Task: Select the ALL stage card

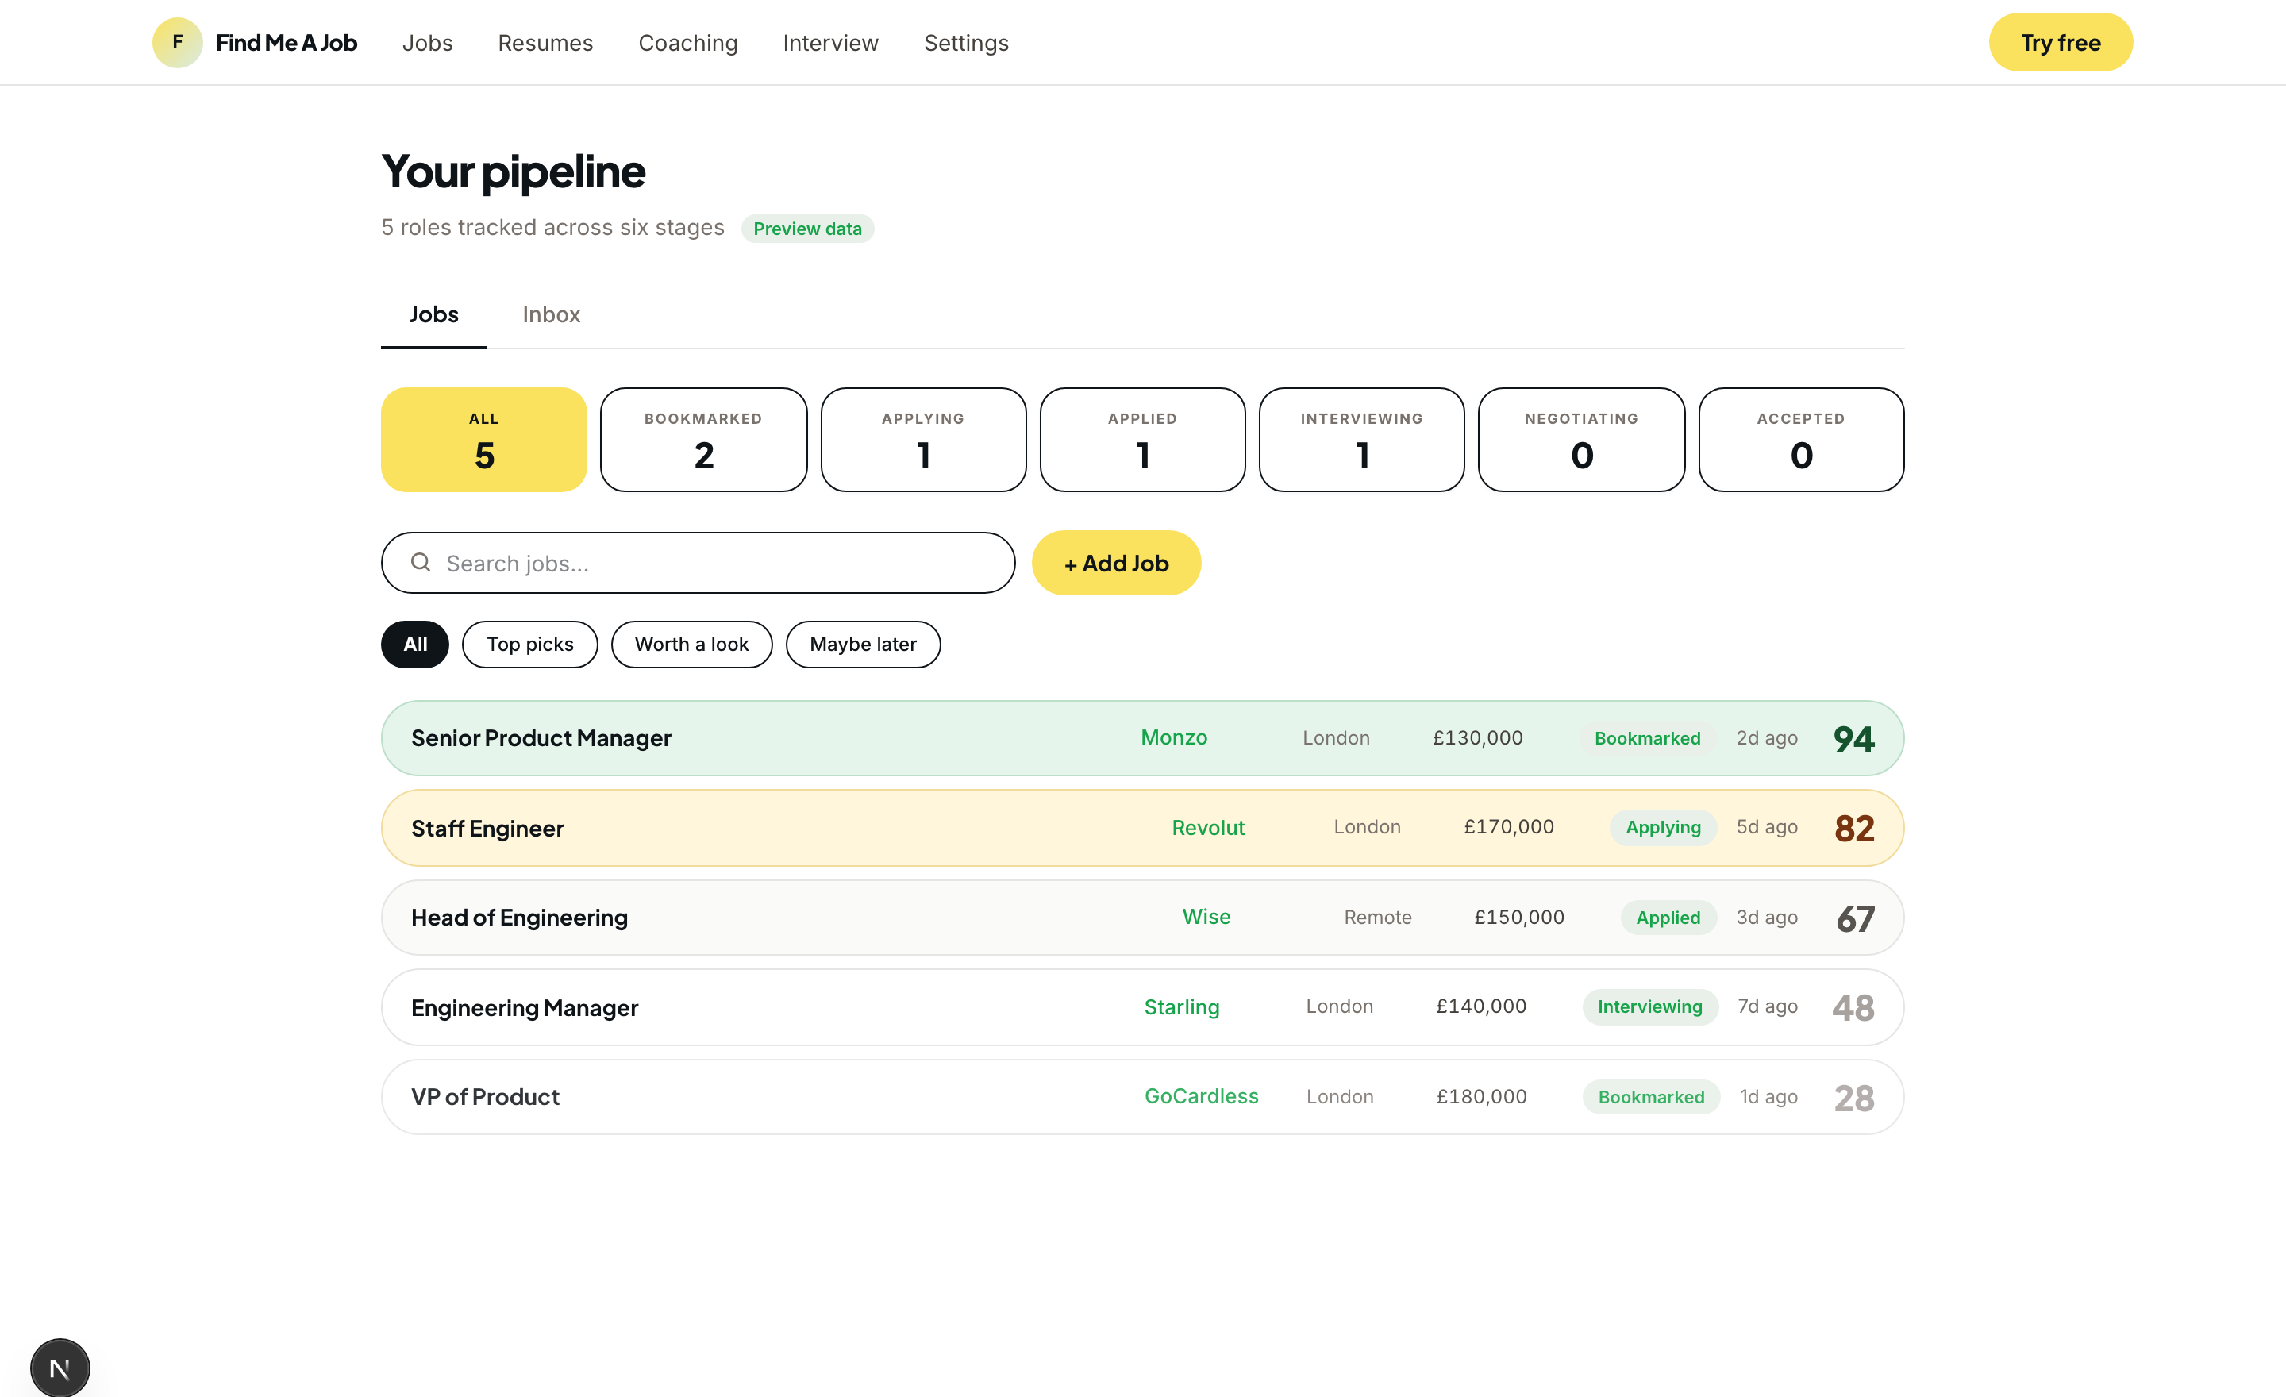Action: pyautogui.click(x=484, y=440)
